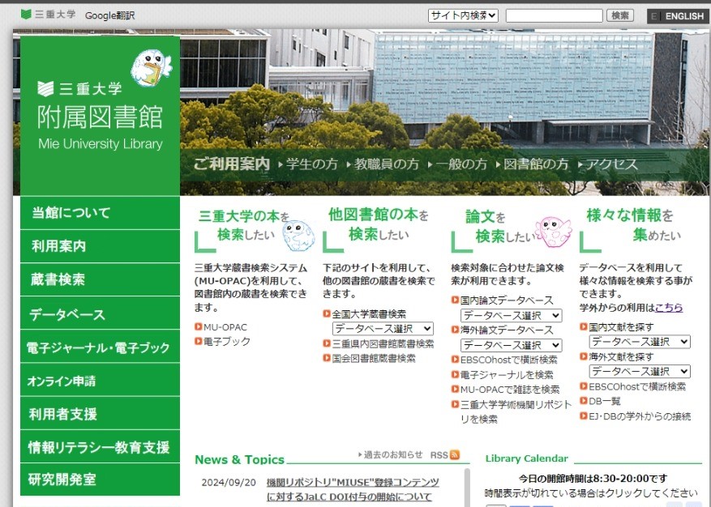Screen dimensions: 711x507
Task: Open the MIUSE JaLC DOI news item
Action: [x=353, y=489]
